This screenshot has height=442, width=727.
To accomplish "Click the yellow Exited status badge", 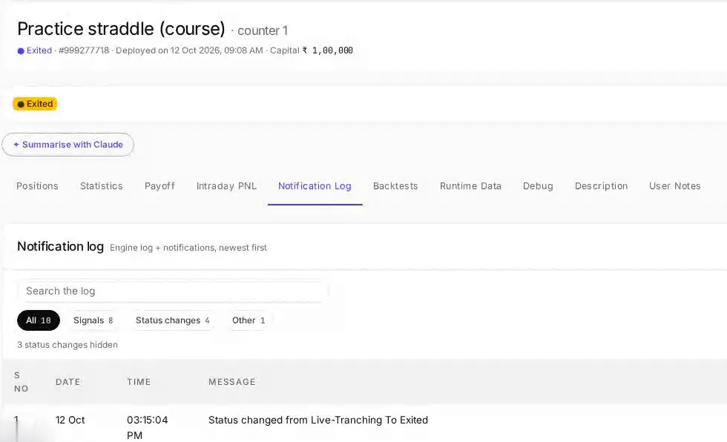I will point(35,104).
